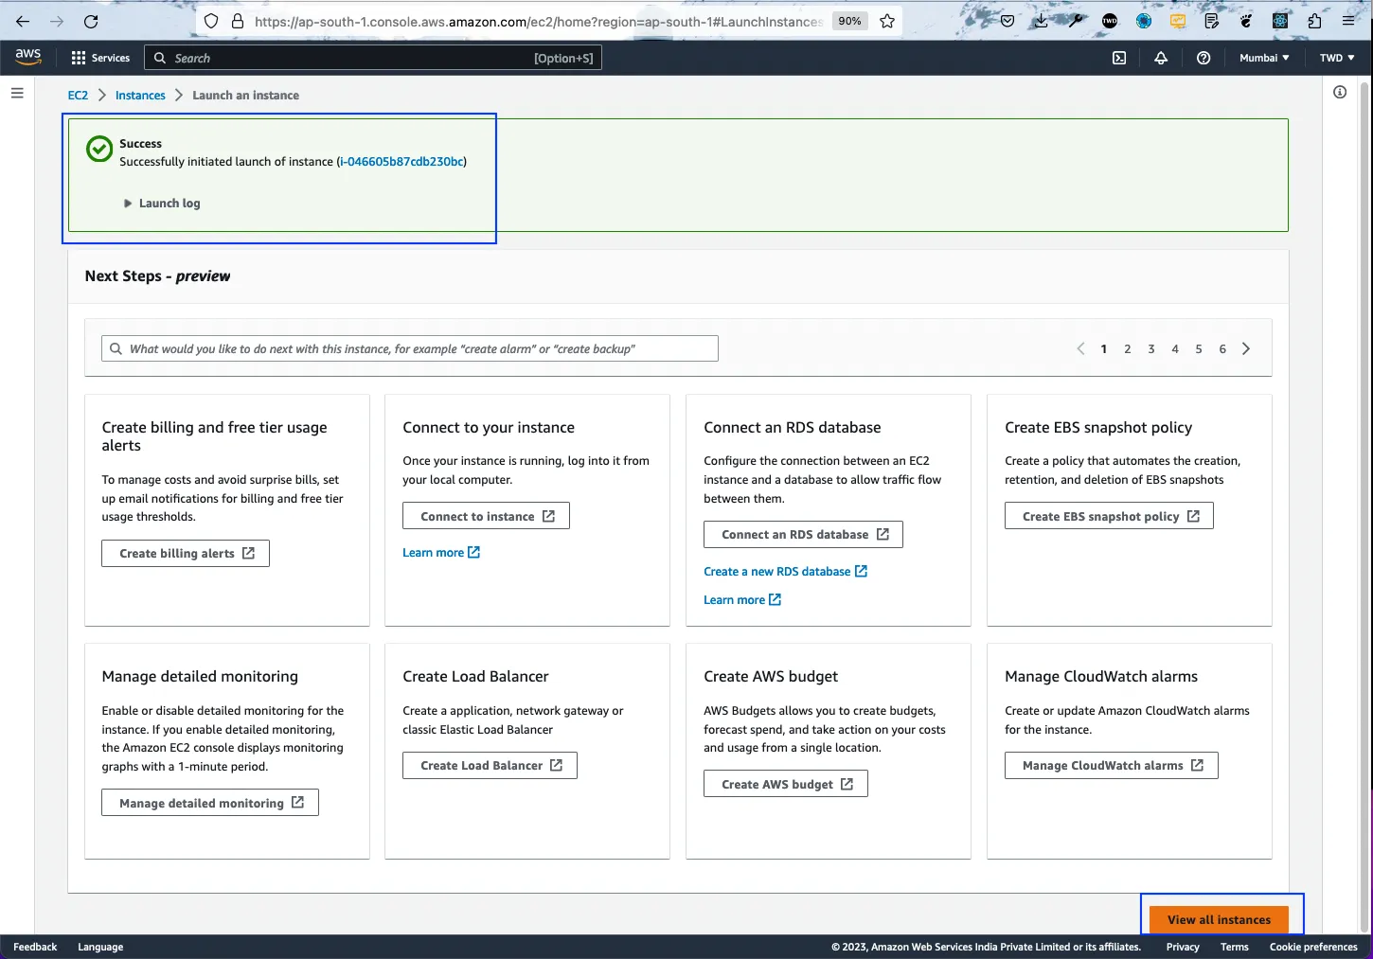
Task: Click the search magnifier in Next Steps field
Action: (116, 348)
